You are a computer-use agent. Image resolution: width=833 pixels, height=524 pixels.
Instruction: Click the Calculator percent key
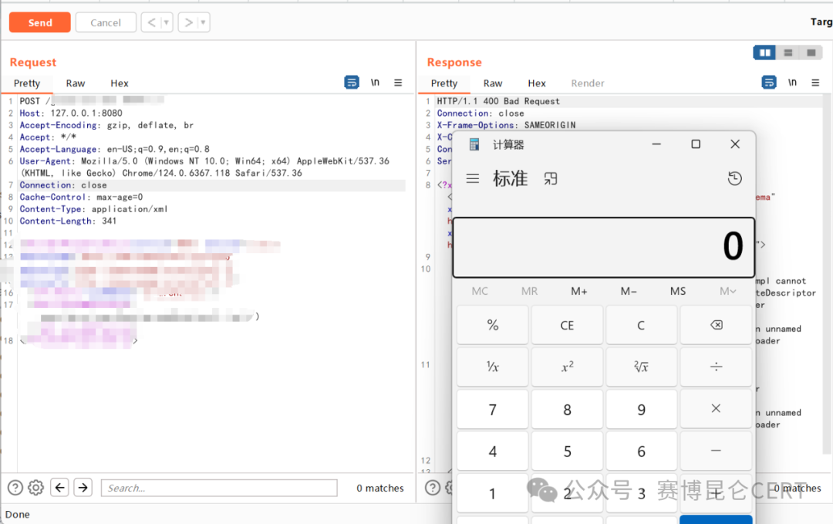click(x=492, y=325)
